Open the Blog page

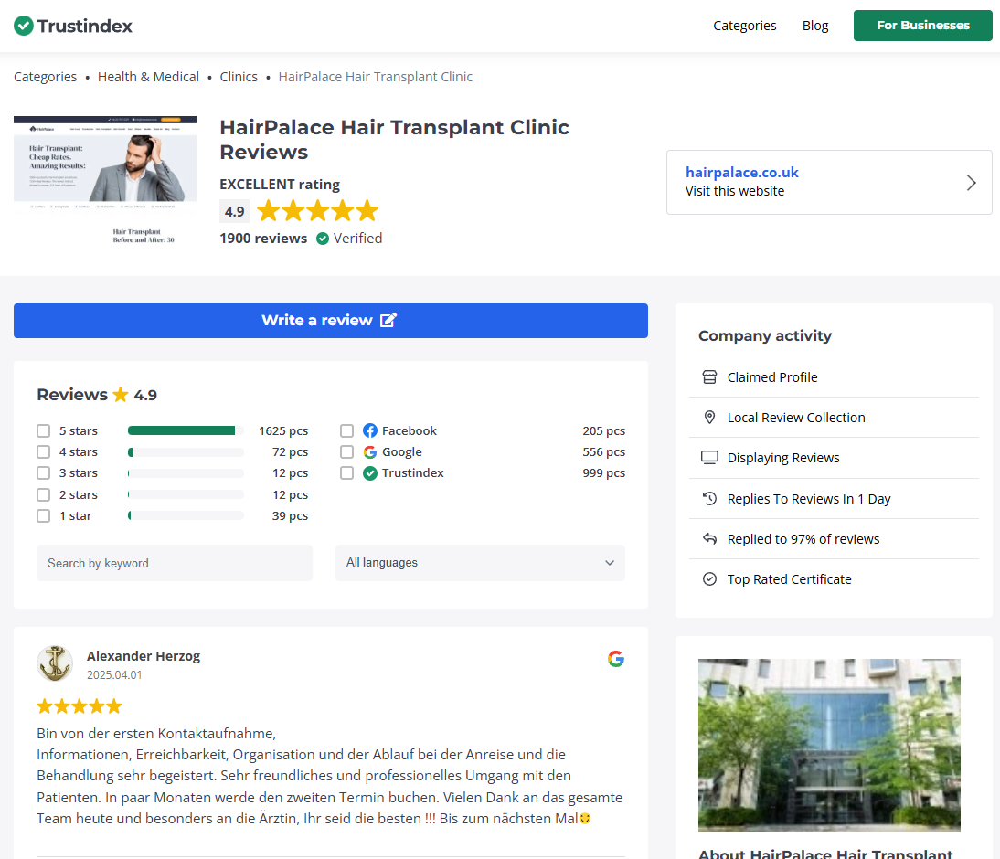[x=814, y=26]
